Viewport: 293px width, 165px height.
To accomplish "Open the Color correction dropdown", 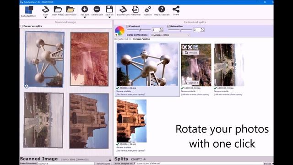I will pyautogui.click(x=170, y=35).
